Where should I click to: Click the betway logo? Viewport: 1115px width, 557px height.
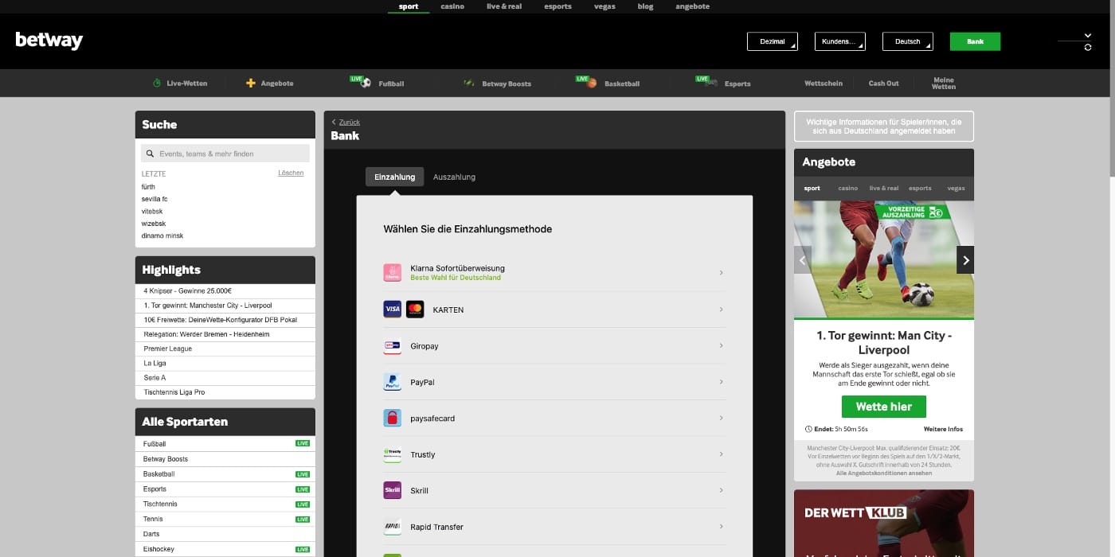pyautogui.click(x=49, y=41)
